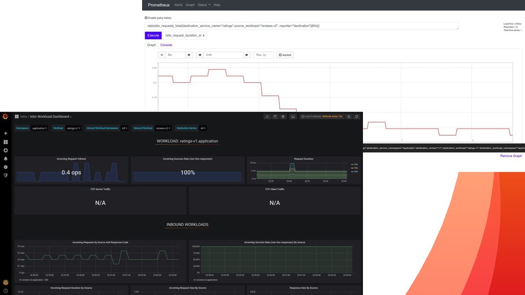Image resolution: width=525 pixels, height=295 pixels.
Task: Click the Incoming Request Volume panel title
Action: click(71, 159)
